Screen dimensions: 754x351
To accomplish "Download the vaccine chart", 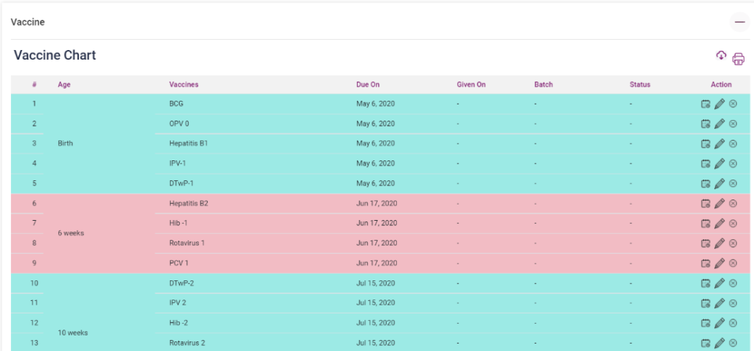I will pos(721,56).
